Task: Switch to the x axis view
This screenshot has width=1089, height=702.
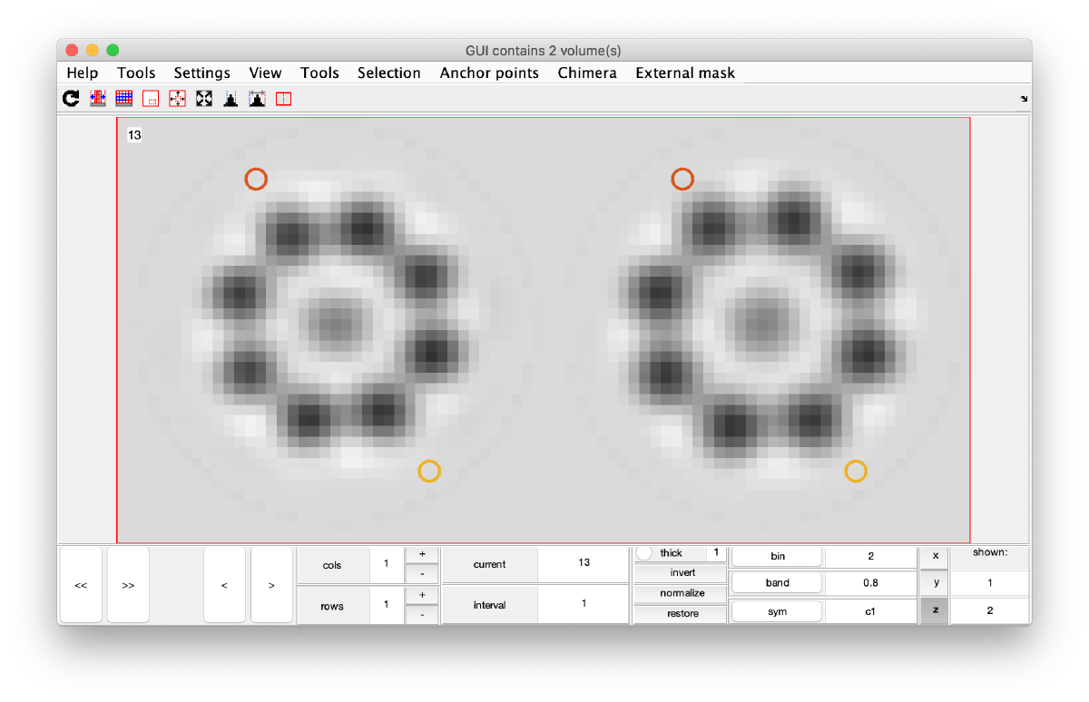Action: tap(935, 555)
